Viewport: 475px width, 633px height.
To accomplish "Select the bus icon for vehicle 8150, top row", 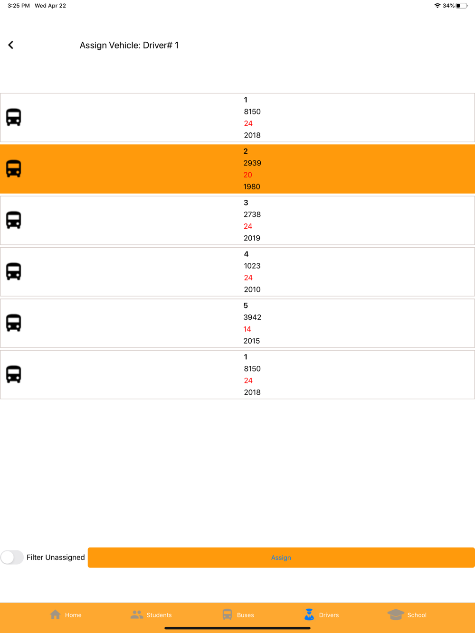I will (13, 117).
